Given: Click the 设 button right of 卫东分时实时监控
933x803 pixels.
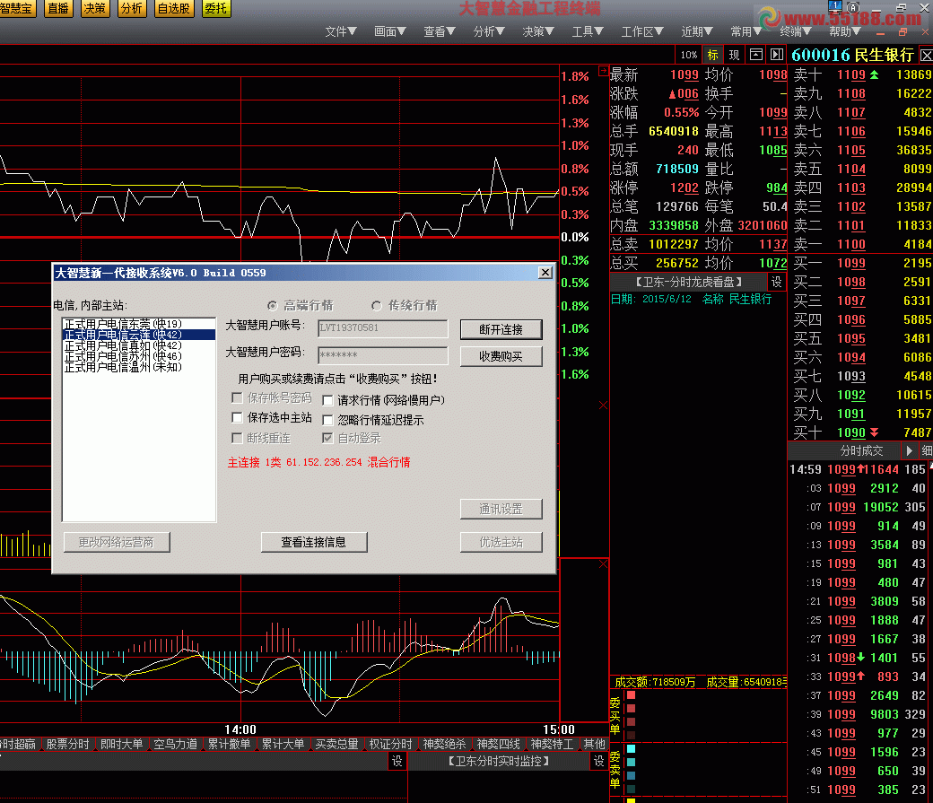Looking at the screenshot, I should point(598,761).
